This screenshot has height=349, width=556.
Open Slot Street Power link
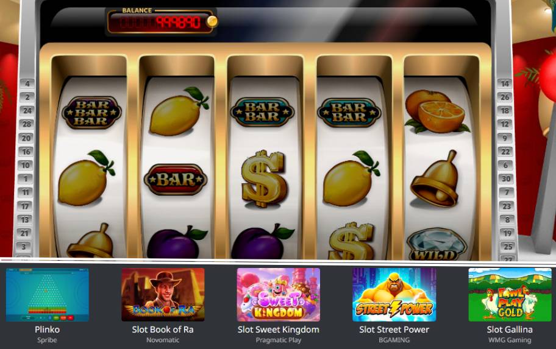click(394, 330)
